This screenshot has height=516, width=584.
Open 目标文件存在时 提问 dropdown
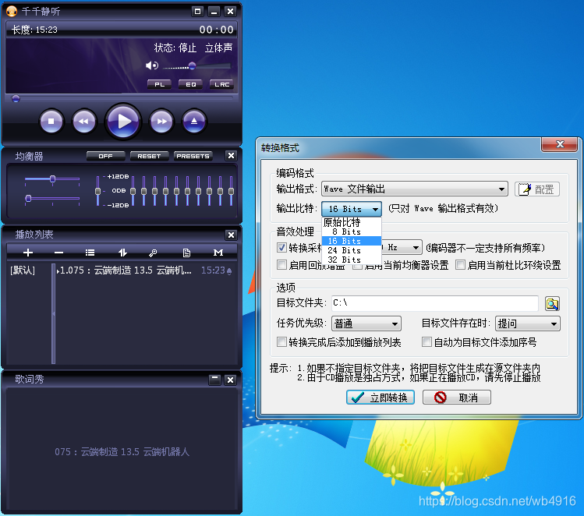pos(527,323)
